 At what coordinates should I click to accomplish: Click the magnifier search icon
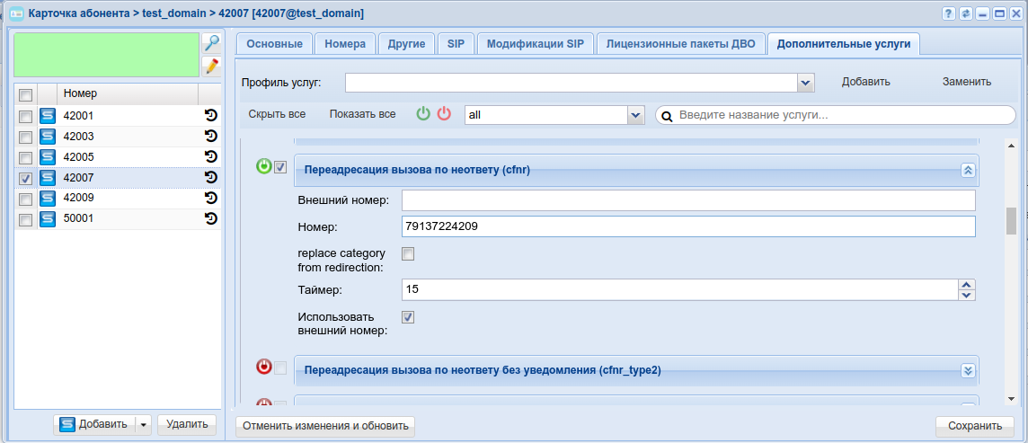pos(211,43)
